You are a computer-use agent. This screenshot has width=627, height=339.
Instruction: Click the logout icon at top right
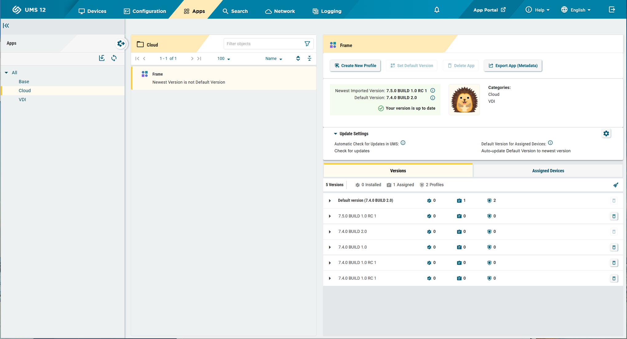pos(612,10)
